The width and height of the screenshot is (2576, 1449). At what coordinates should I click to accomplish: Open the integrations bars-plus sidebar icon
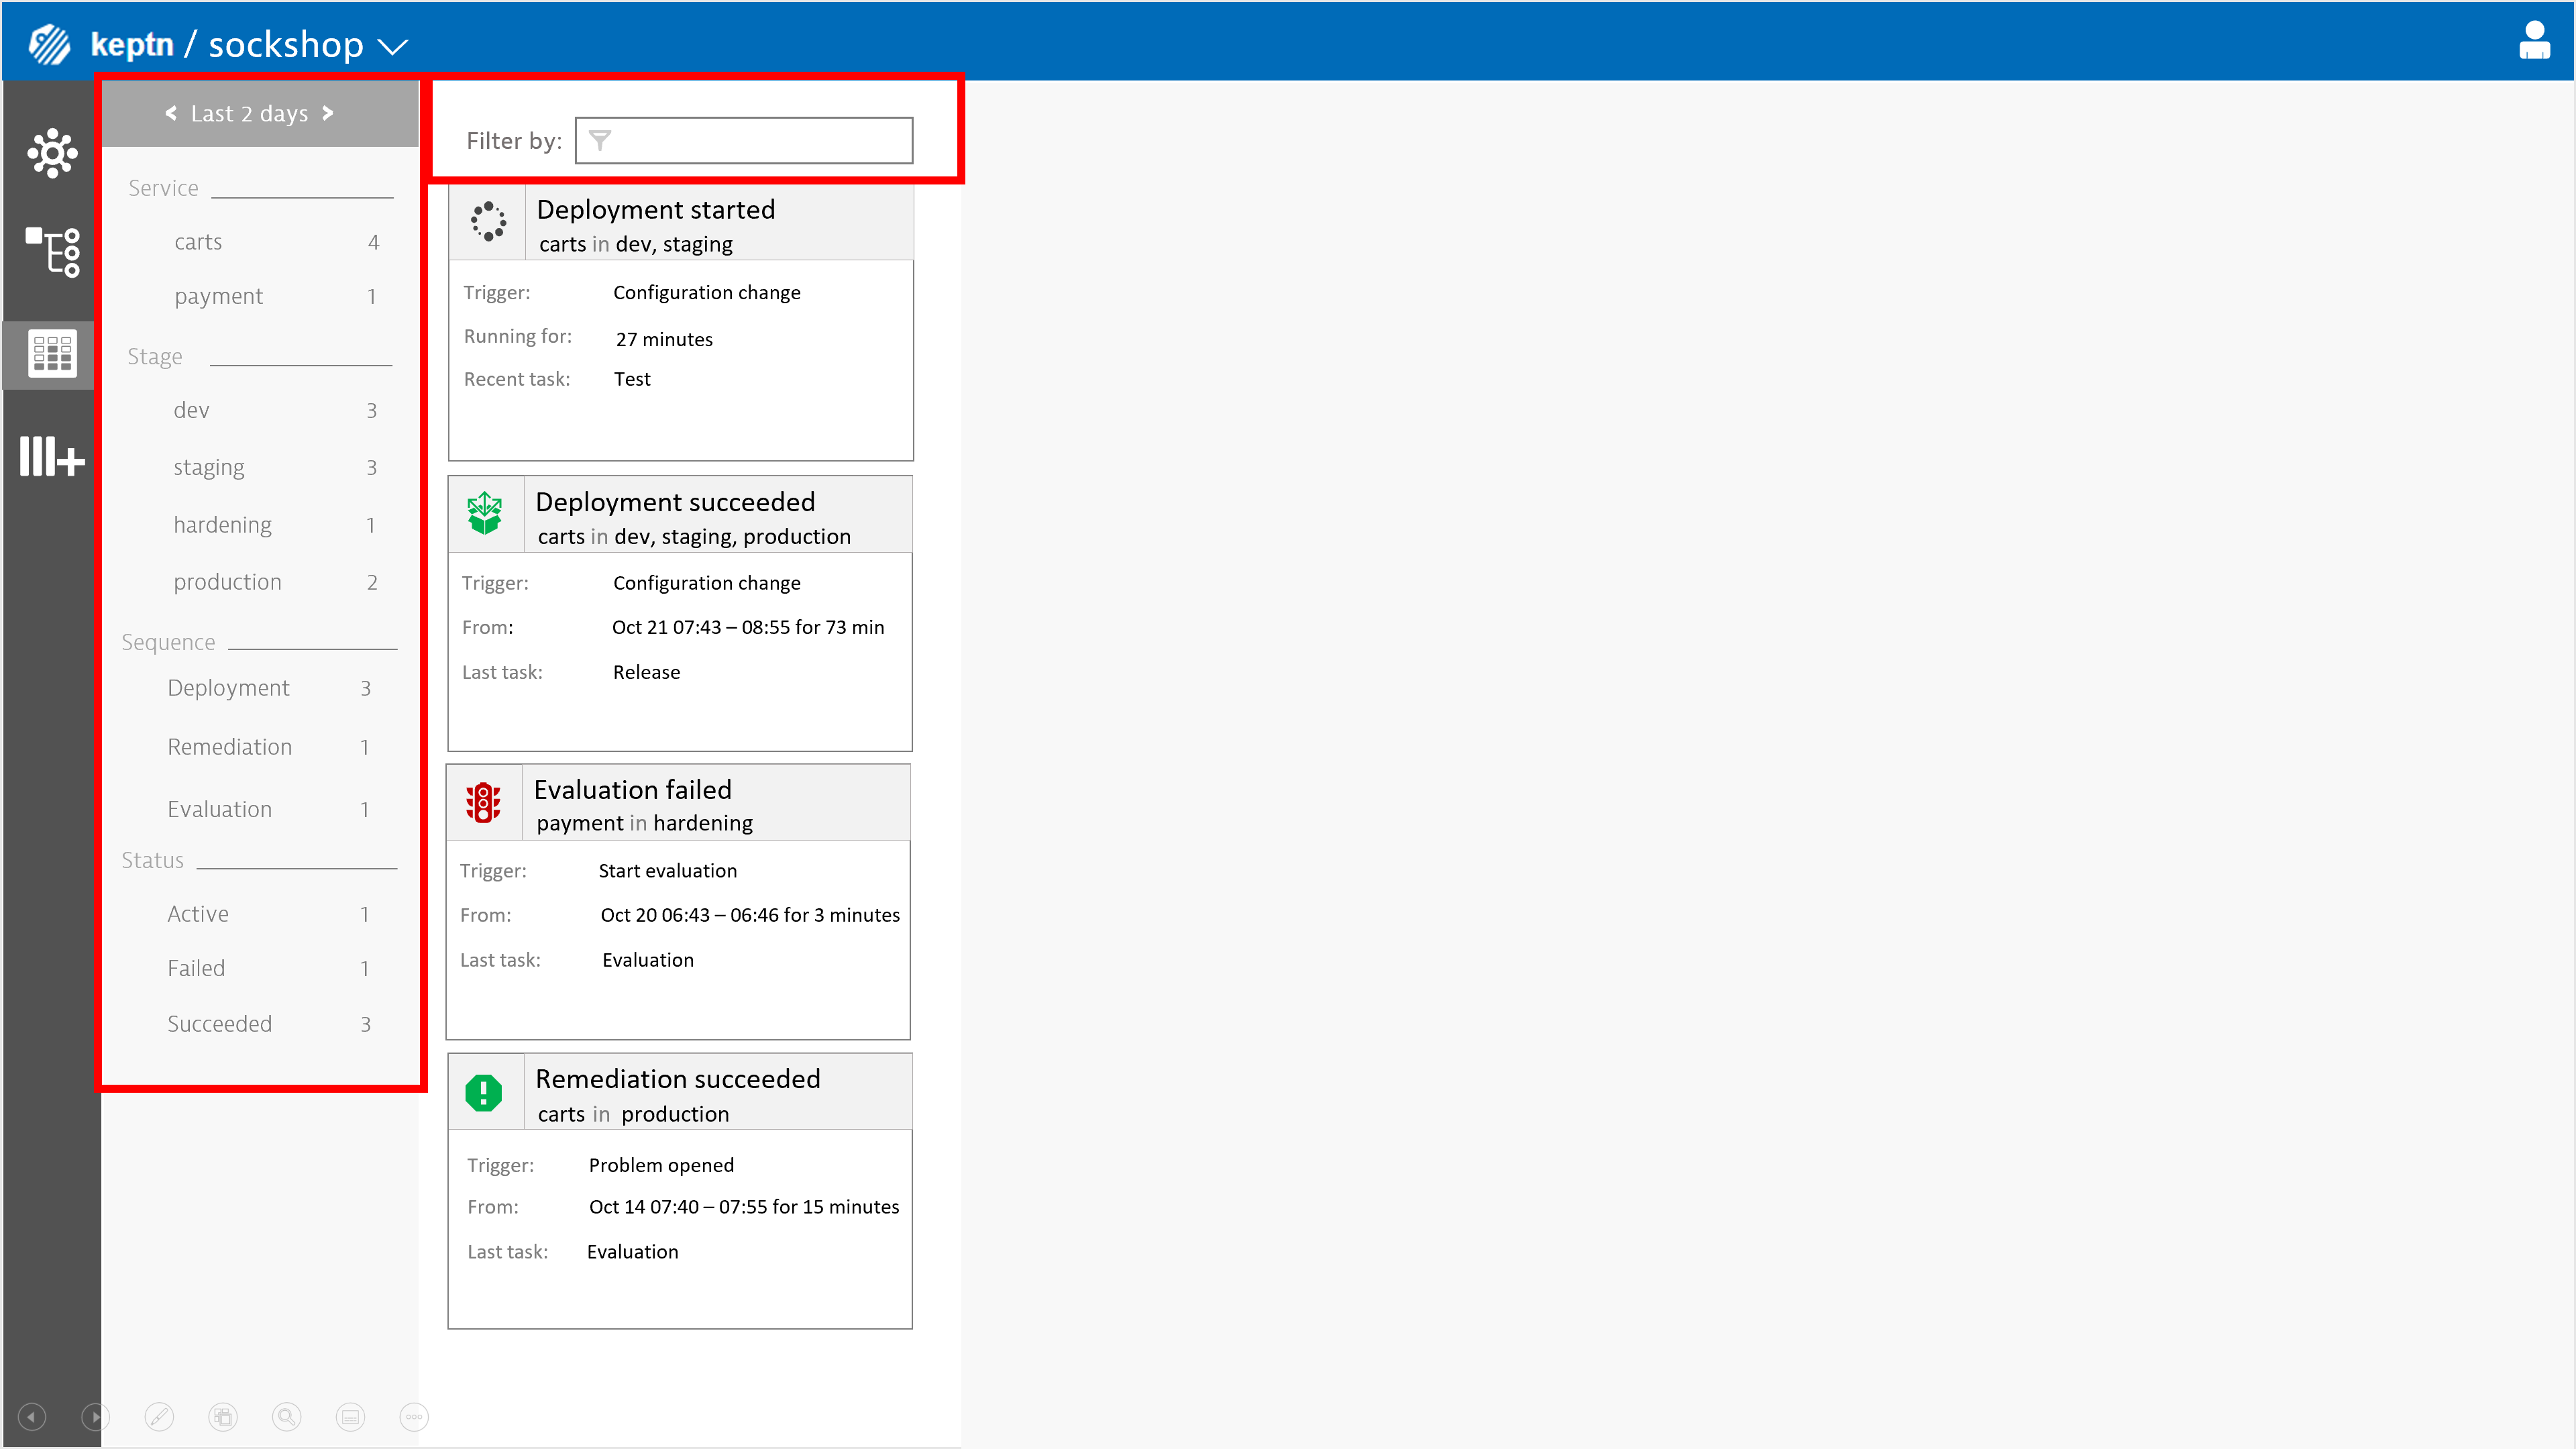point(52,457)
